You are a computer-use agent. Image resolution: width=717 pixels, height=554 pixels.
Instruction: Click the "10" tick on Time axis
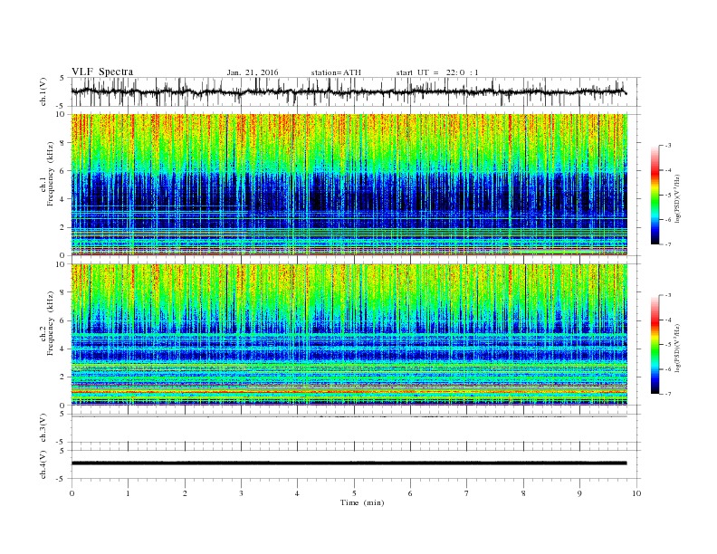pos(636,493)
